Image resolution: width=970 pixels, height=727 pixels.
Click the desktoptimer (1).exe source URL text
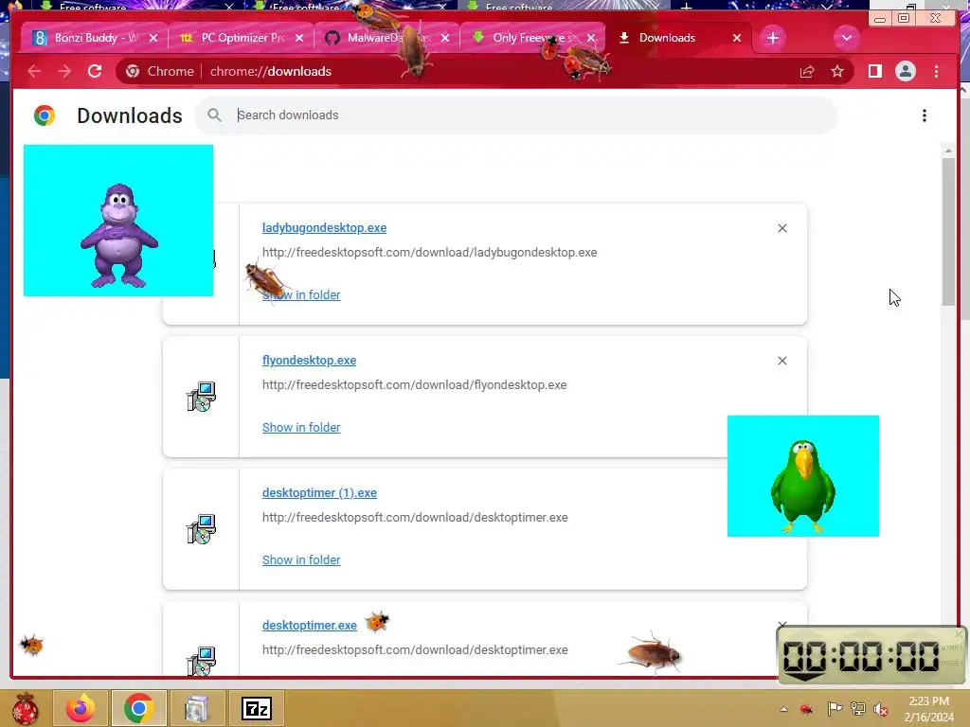[415, 518]
